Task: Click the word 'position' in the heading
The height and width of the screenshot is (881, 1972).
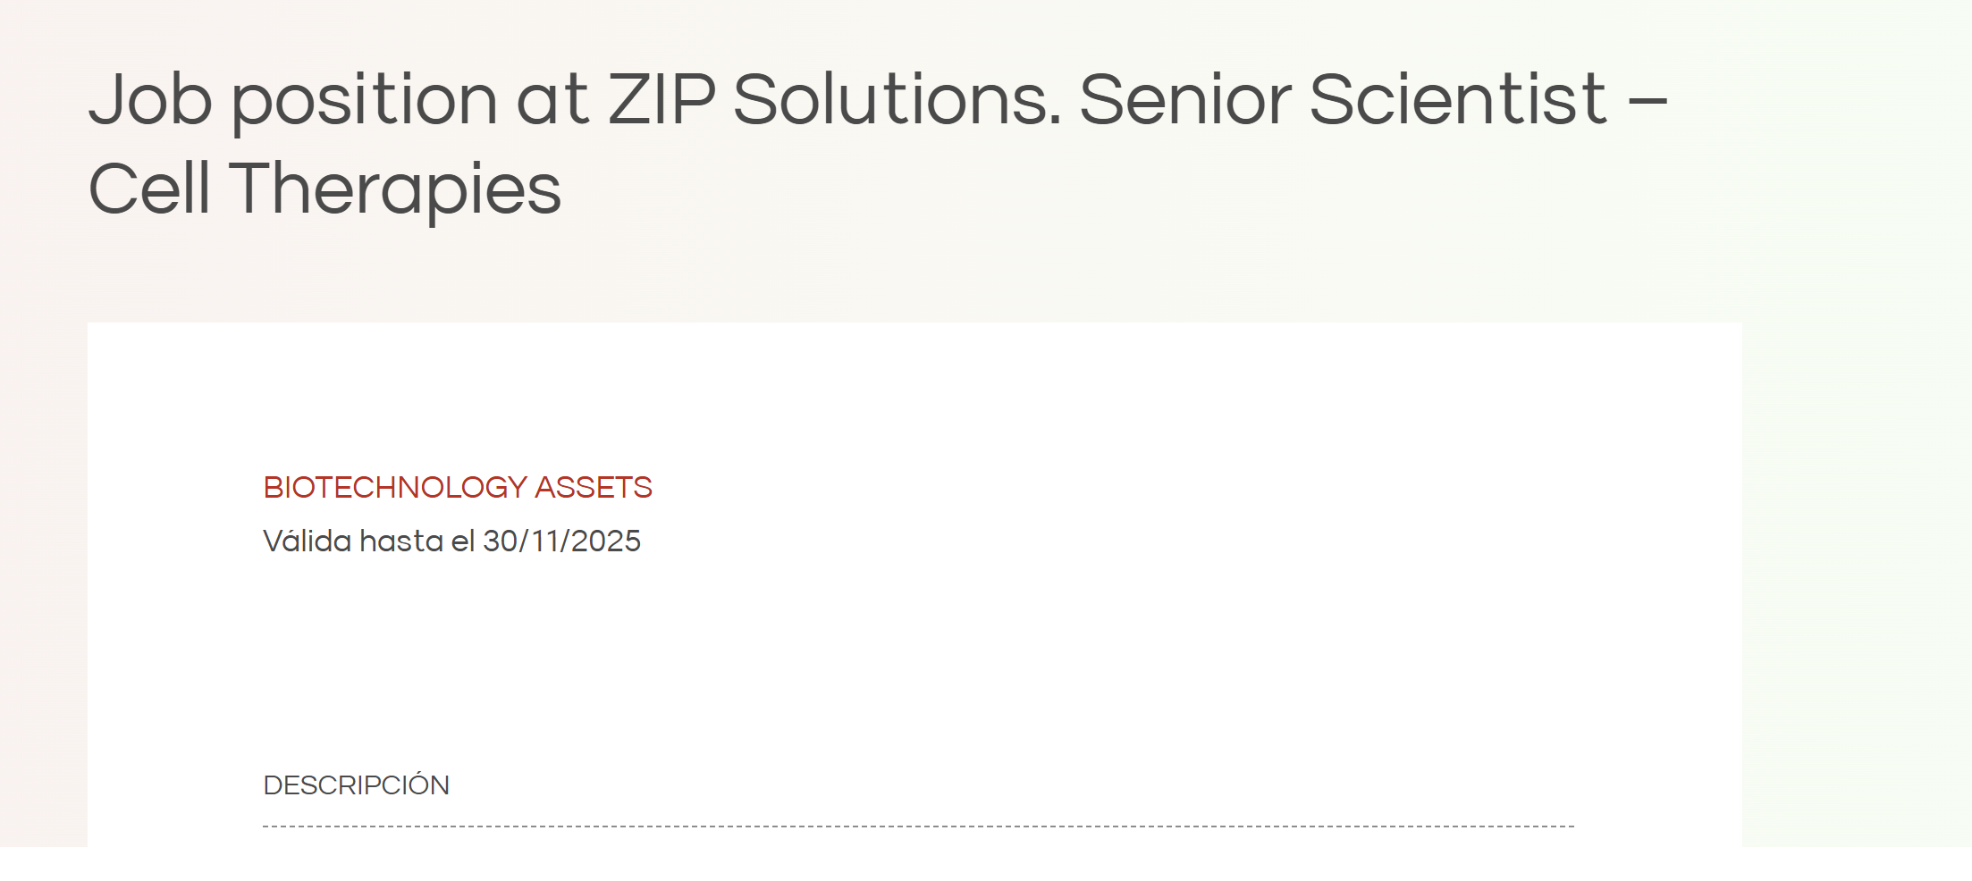Action: [x=365, y=100]
